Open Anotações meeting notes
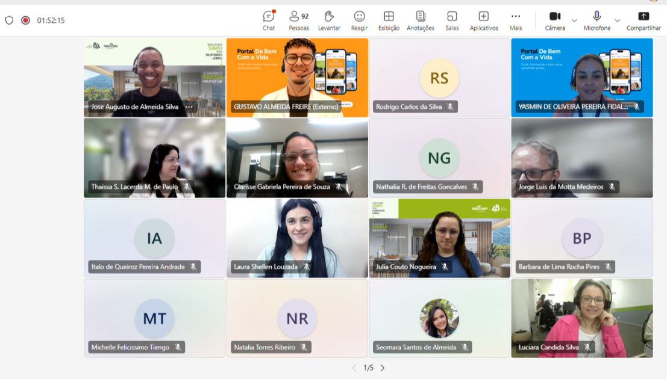 tap(421, 20)
